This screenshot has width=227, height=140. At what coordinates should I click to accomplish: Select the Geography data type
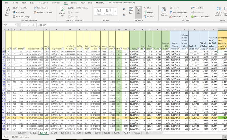click(x=108, y=12)
